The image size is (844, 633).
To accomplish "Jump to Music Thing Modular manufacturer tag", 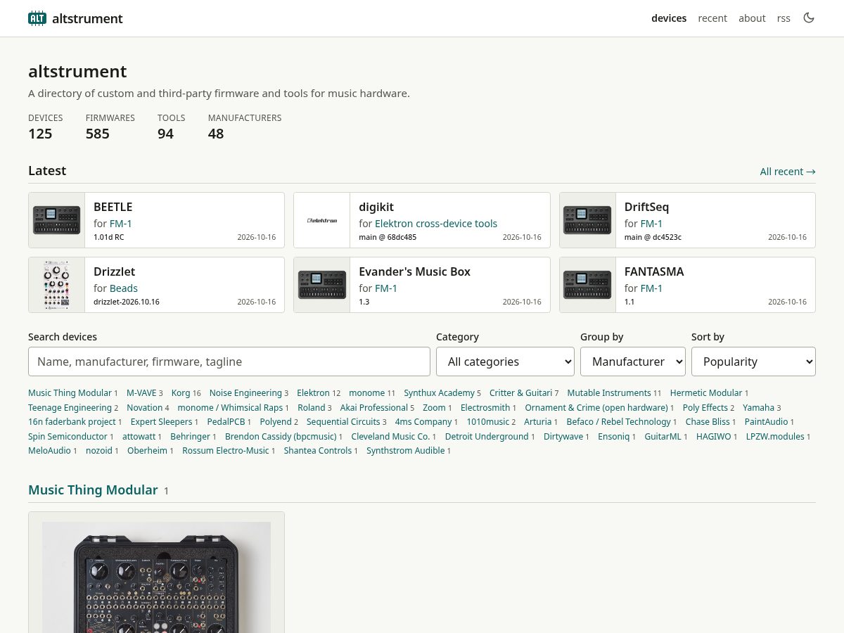I will click(70, 393).
